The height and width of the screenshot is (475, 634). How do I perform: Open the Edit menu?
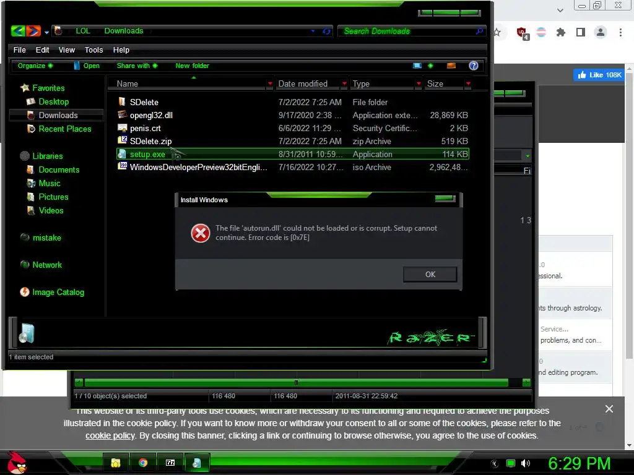43,49
